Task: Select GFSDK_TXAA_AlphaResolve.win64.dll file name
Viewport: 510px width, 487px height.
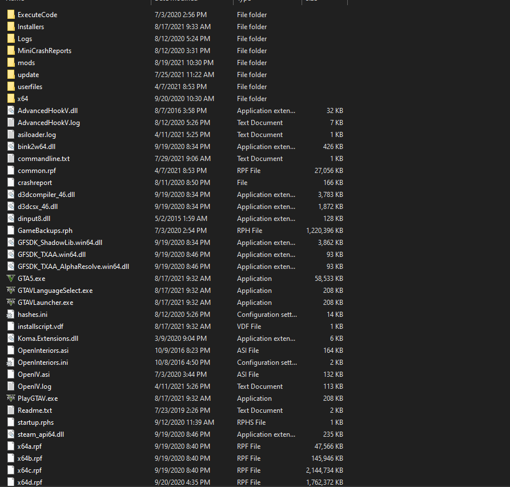Action: (73, 267)
